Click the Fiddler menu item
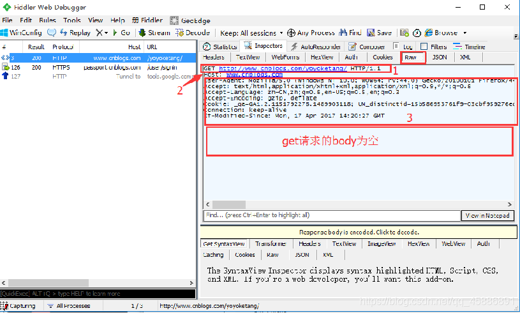The width and height of the screenshot is (520, 313). (x=147, y=20)
